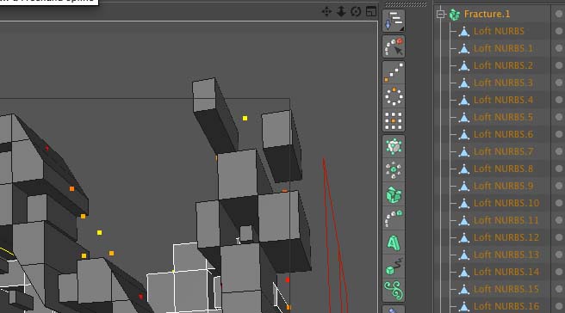Select Loft NURBS.12 in the object tree
565x313 pixels.
coord(506,238)
